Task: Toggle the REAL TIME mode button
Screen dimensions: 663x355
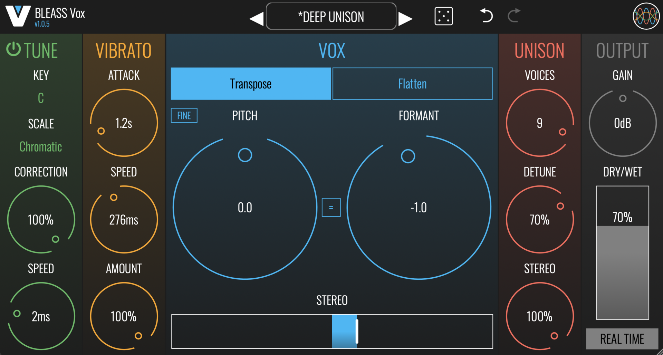Action: 622,339
